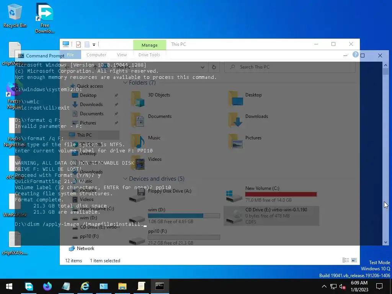Open File Explorer from the taskbar
The height and width of the screenshot is (294, 392).
coord(122,286)
